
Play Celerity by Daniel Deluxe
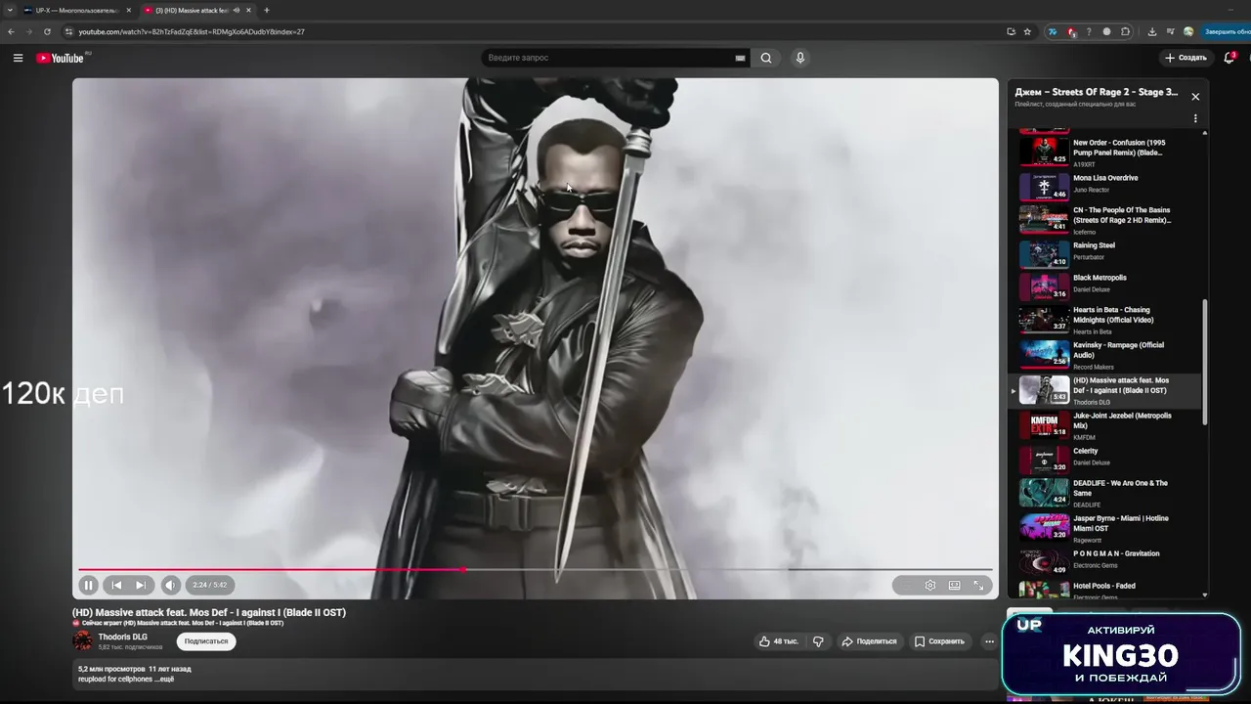[x=1106, y=460]
